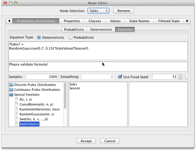The width and height of the screenshot is (196, 151).
Task: Switch to the Probability Distribution tab
Action: (x=36, y=21)
